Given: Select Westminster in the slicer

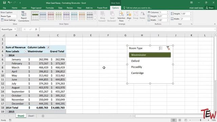Looking at the screenshot, I should (x=150, y=55).
